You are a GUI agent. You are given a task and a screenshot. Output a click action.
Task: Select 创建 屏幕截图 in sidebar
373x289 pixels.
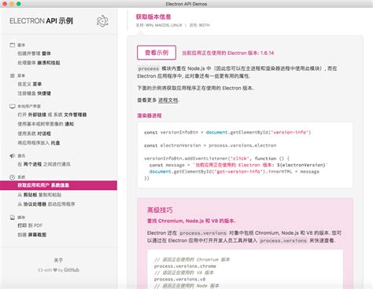[32, 235]
